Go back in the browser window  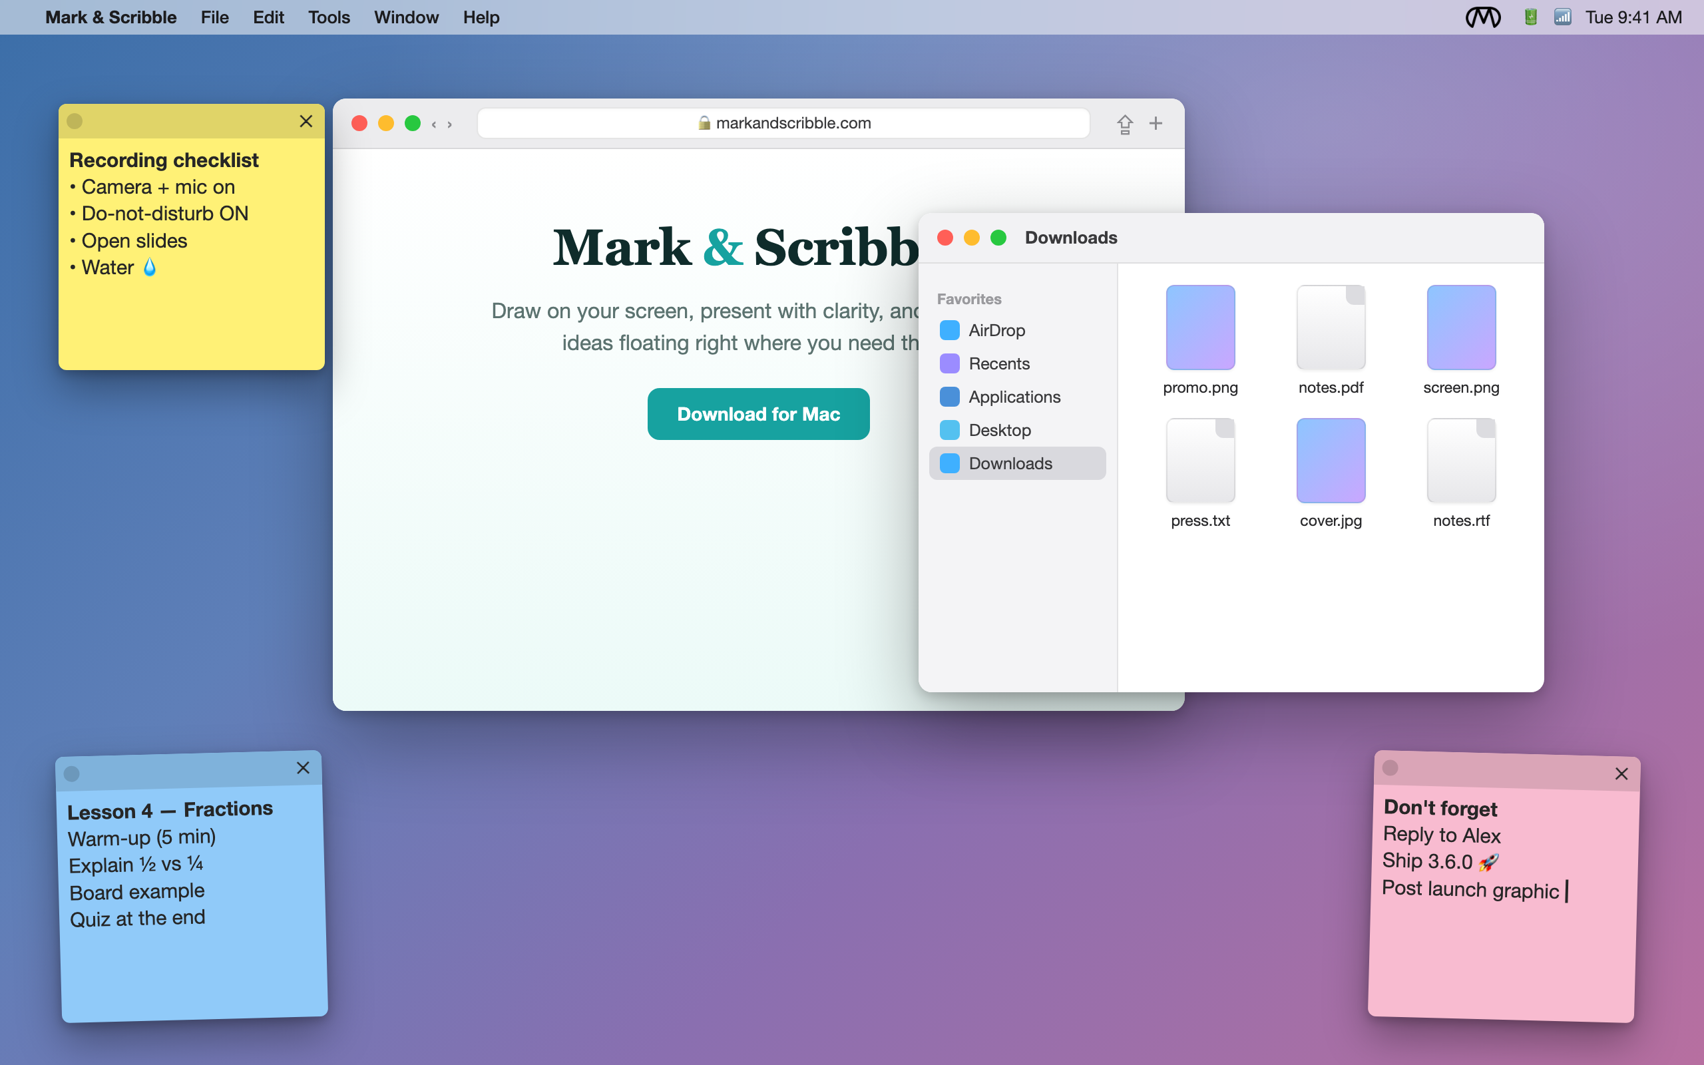click(x=434, y=124)
